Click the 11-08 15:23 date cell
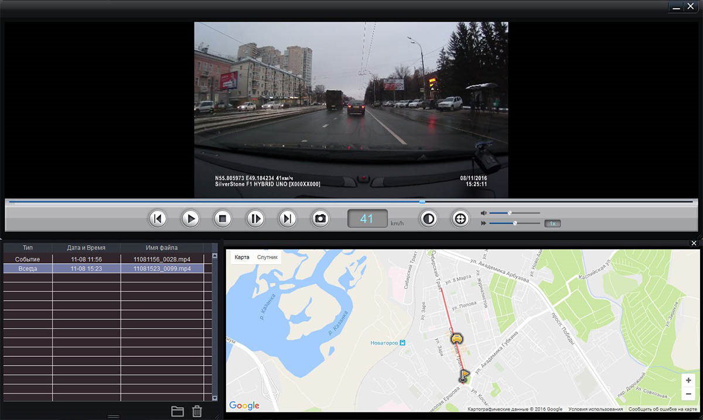The width and height of the screenshot is (703, 420). tap(87, 268)
